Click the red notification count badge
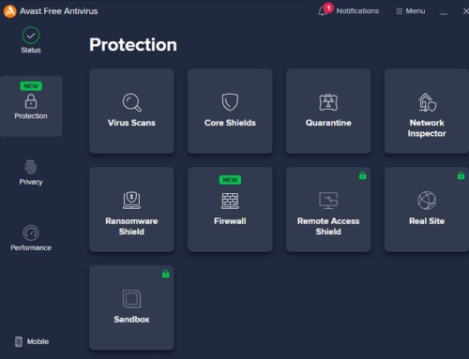469x359 pixels. [x=328, y=7]
